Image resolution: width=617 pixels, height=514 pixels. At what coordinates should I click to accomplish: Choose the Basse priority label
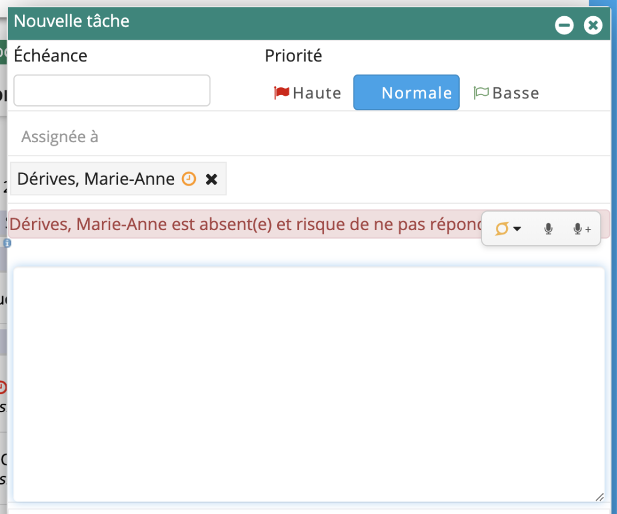pos(515,93)
